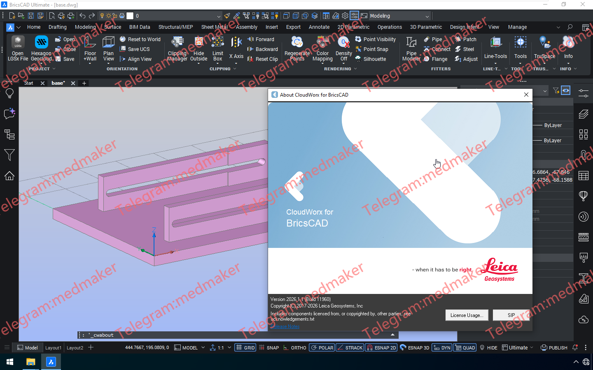Click Save UCS

click(135, 49)
